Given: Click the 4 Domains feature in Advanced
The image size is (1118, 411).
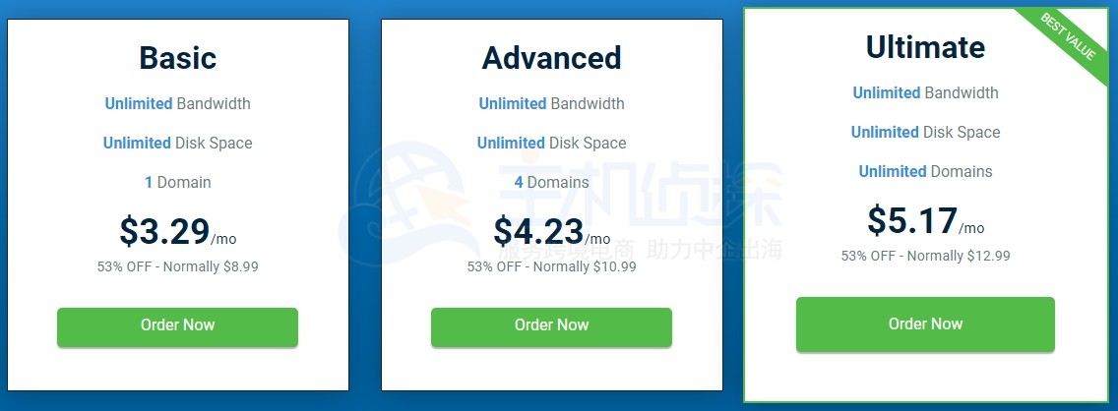Looking at the screenshot, I should coord(551,182).
